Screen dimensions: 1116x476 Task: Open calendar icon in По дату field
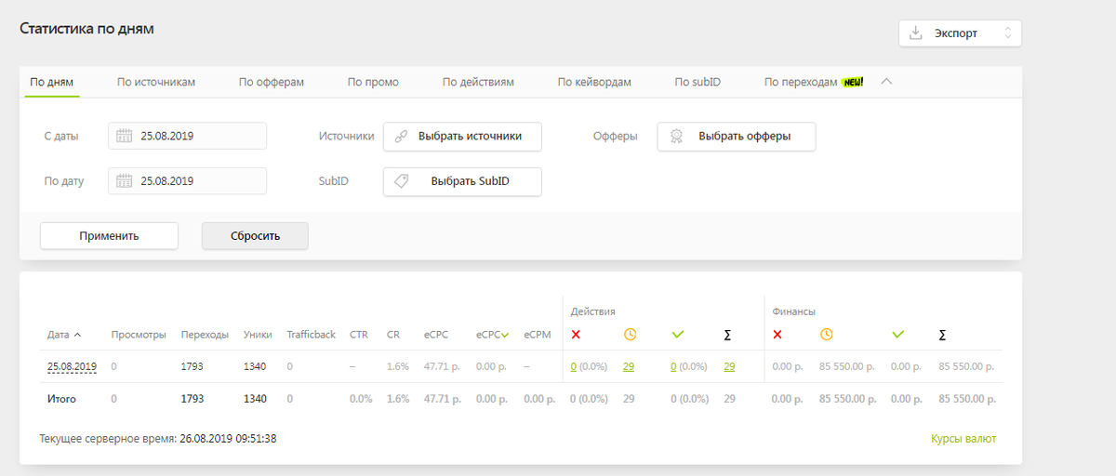tap(125, 181)
